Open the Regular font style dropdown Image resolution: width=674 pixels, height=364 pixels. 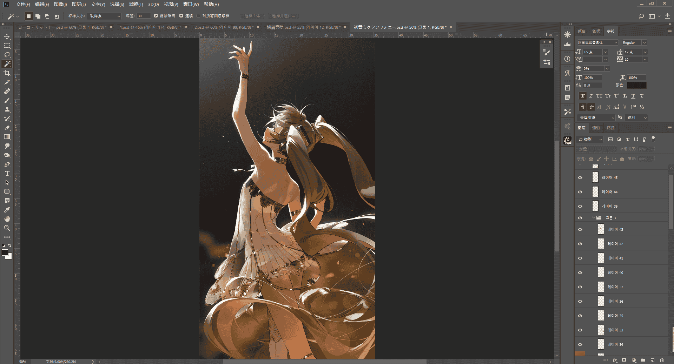(x=634, y=42)
